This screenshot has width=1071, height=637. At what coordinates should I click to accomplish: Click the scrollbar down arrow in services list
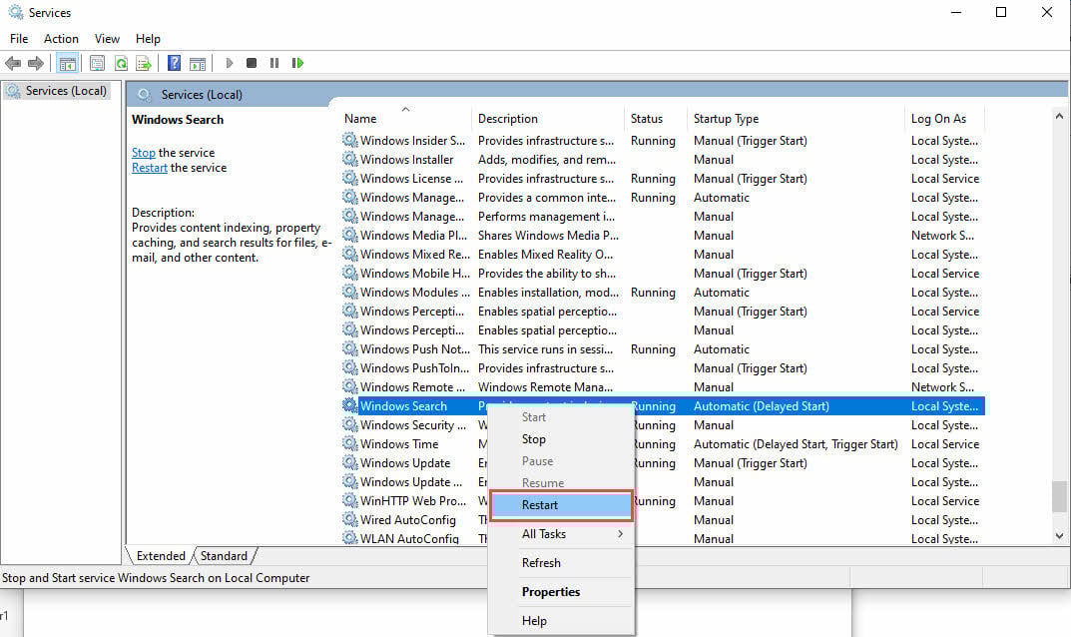coord(1059,536)
